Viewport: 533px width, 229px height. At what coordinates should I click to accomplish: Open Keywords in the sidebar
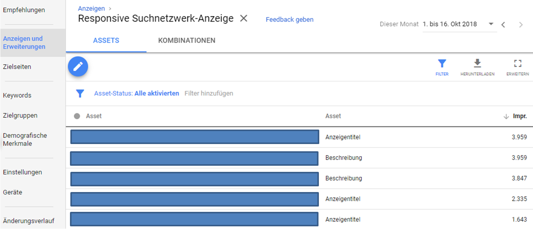(17, 95)
